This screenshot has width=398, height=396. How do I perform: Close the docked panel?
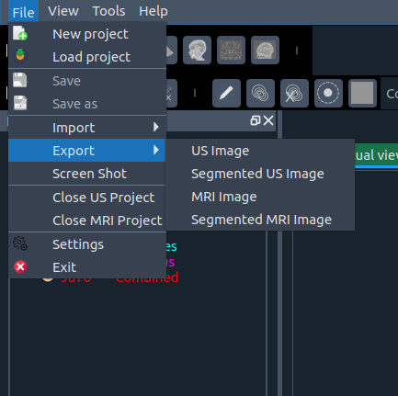268,120
